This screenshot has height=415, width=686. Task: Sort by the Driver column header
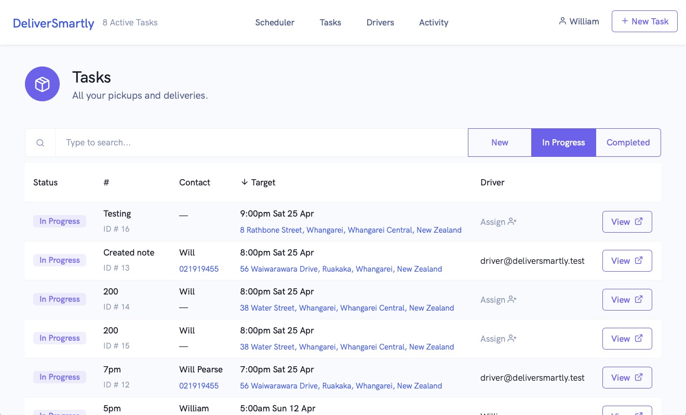point(492,182)
